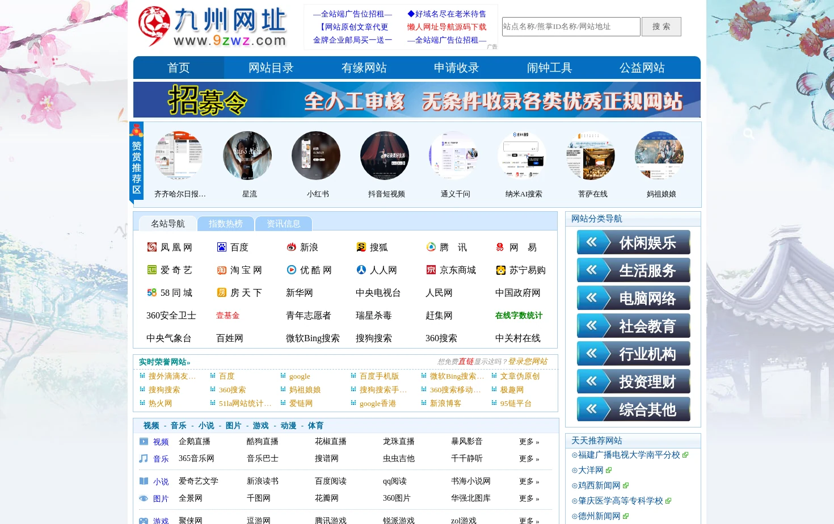Open 有缘网站 navigation item

(364, 68)
